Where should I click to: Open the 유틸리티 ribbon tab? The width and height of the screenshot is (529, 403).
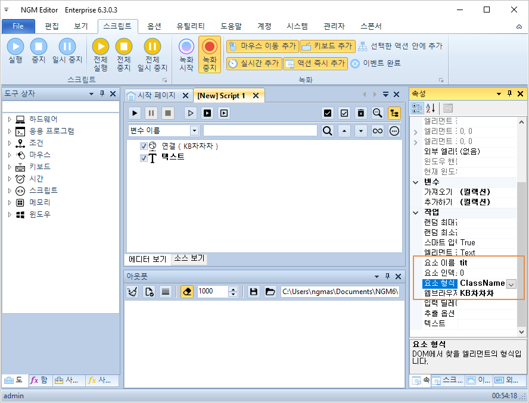point(190,26)
